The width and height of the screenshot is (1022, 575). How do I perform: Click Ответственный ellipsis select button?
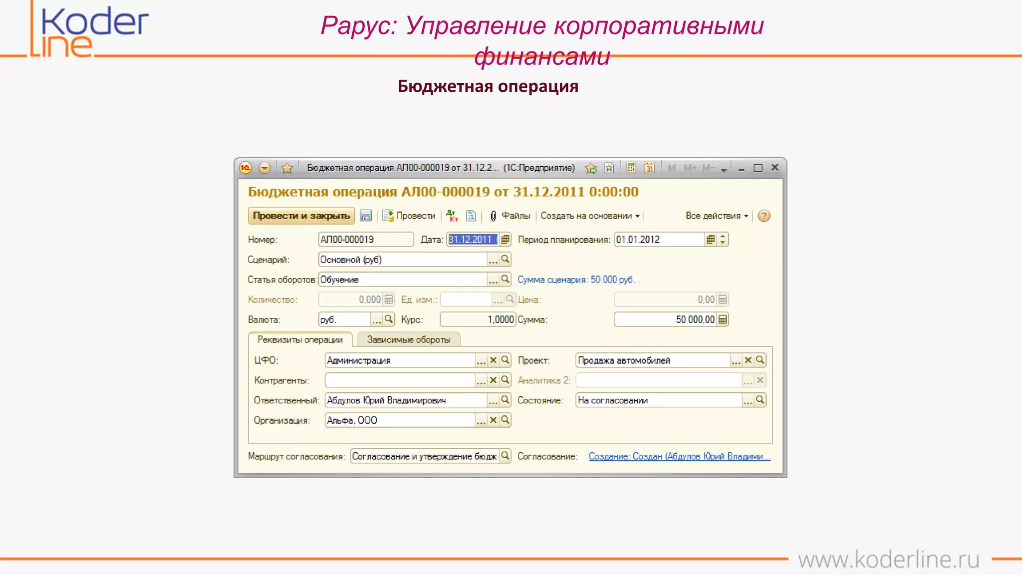click(x=493, y=400)
